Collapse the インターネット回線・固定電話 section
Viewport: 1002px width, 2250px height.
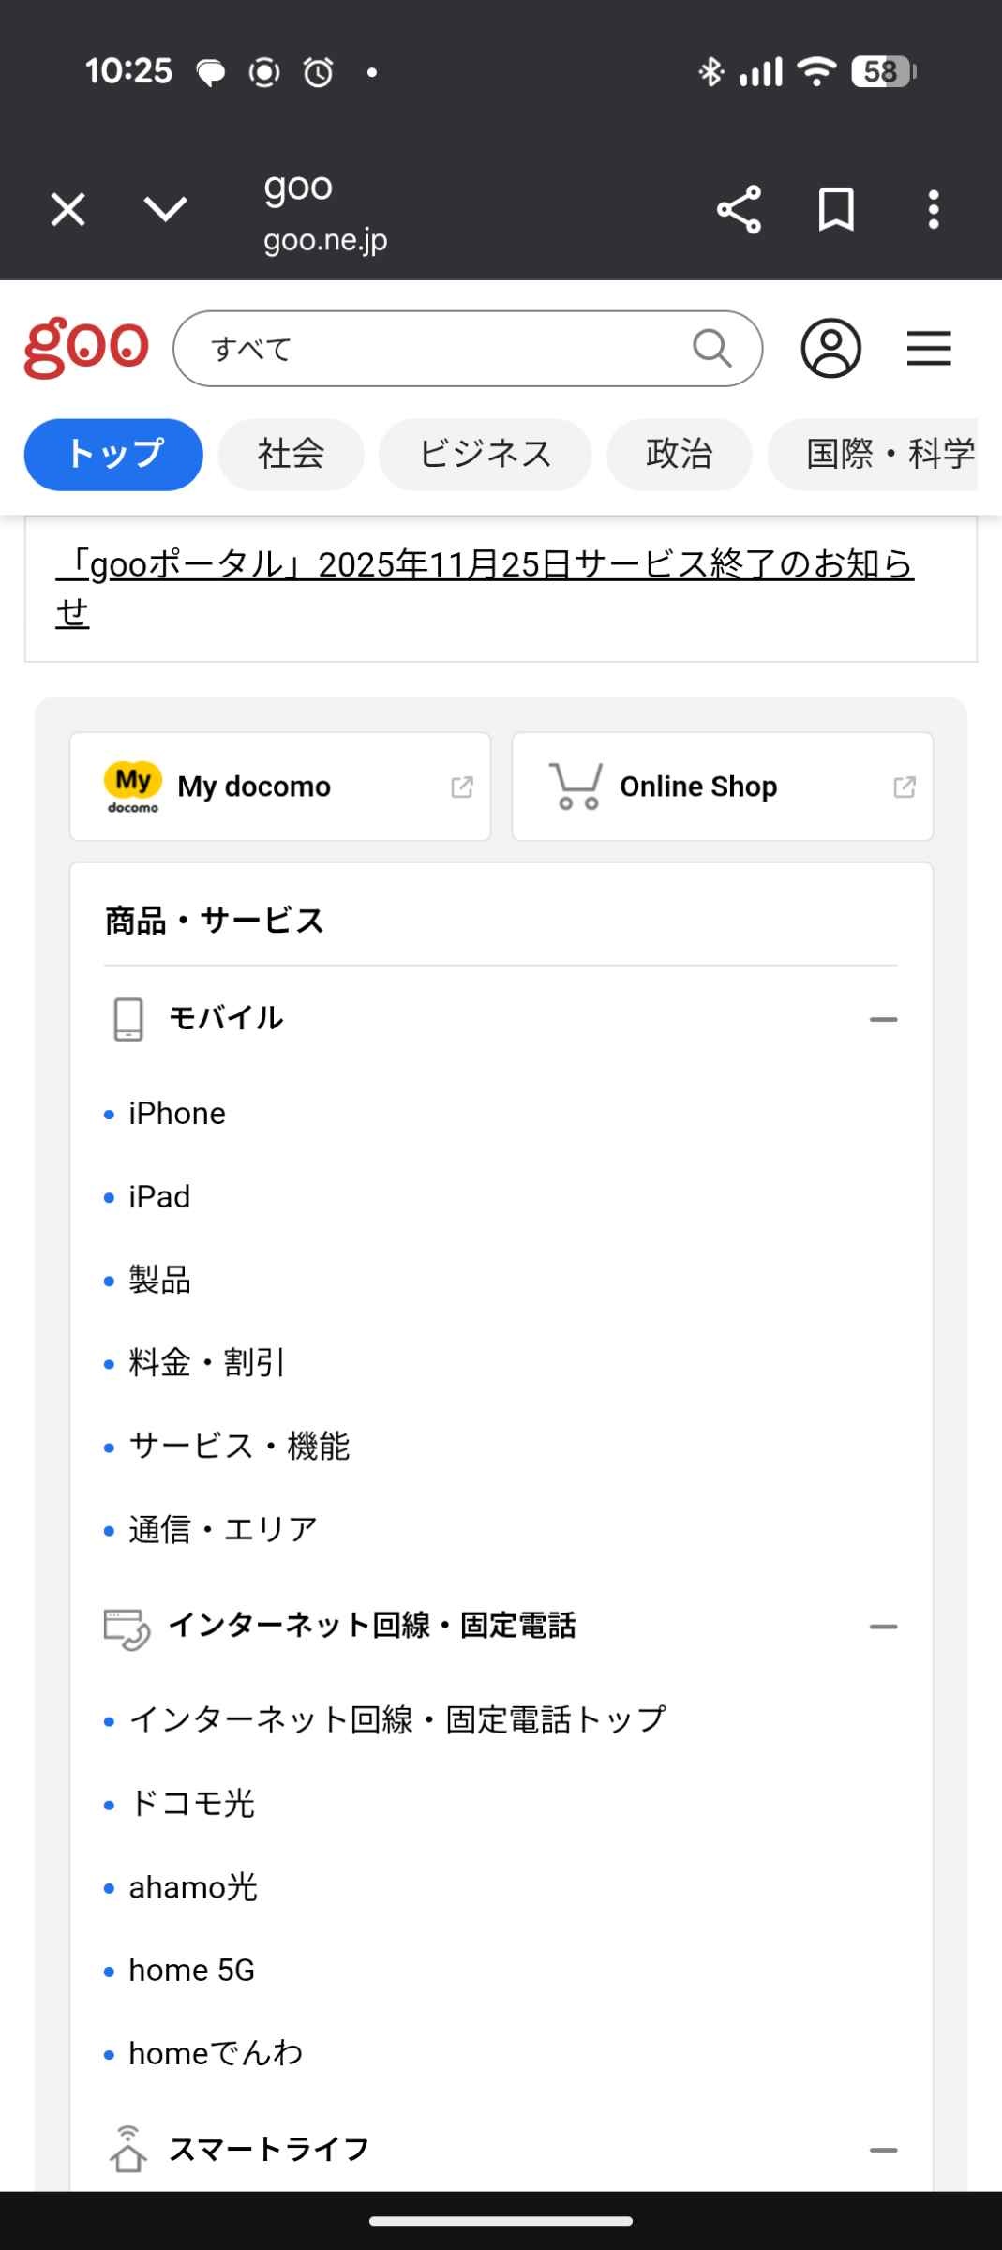[883, 1627]
